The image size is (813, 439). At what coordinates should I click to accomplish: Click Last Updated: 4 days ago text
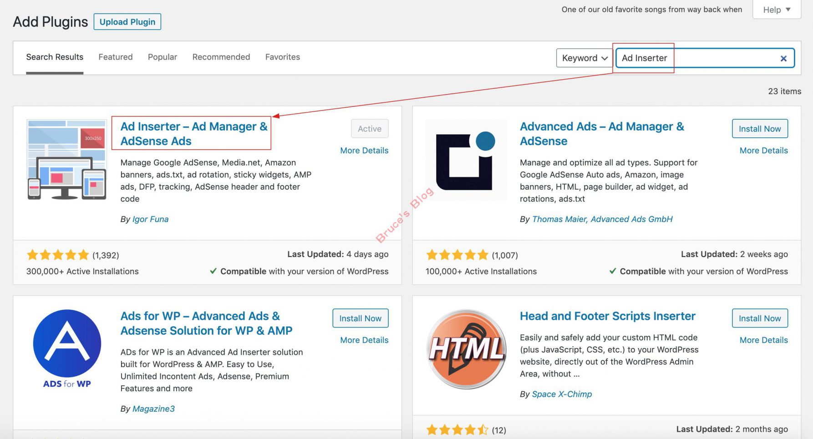pyautogui.click(x=338, y=254)
